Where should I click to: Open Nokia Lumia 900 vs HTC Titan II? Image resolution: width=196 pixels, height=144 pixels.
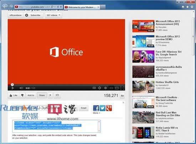(x=167, y=129)
